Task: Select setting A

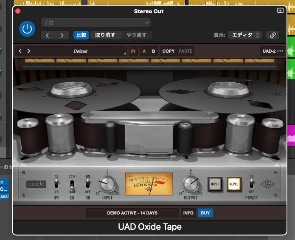Action: tap(144, 51)
